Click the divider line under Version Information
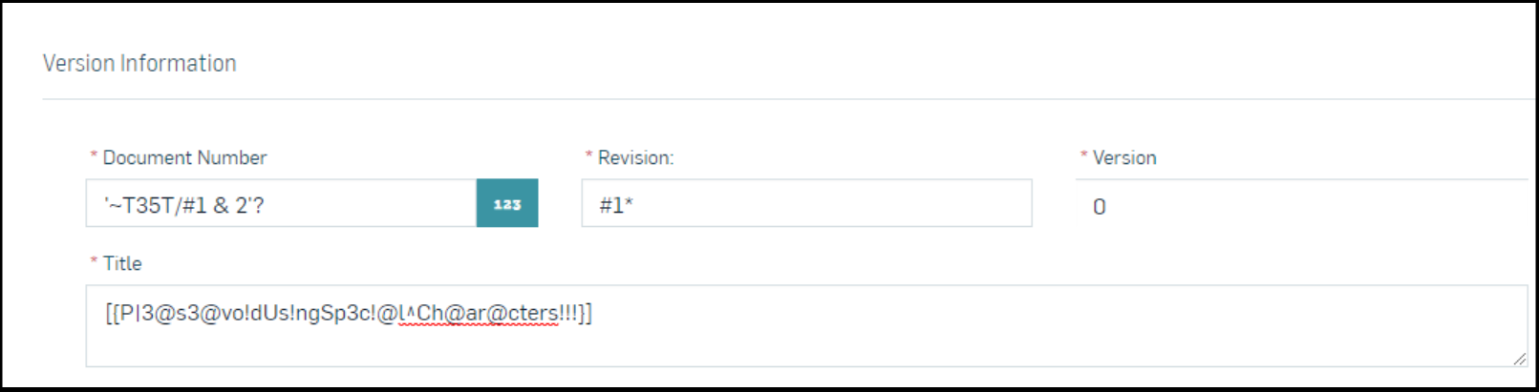1539x392 pixels. [x=788, y=99]
